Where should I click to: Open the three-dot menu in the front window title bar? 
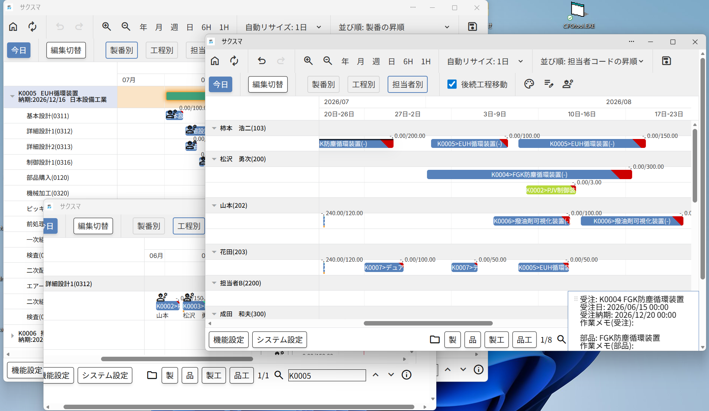point(631,42)
